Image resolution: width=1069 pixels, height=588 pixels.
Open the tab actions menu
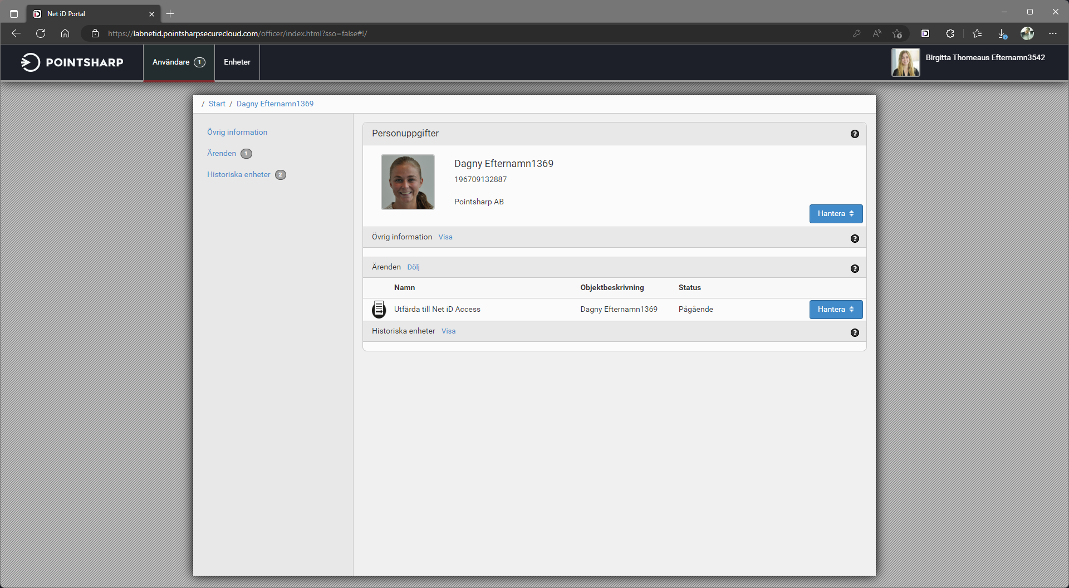click(14, 13)
